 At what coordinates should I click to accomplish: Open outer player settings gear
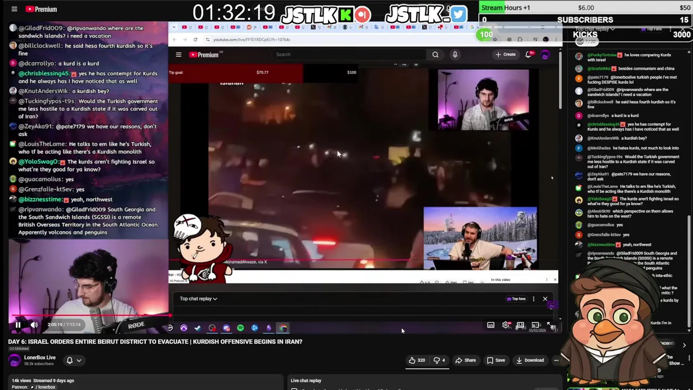(506, 325)
